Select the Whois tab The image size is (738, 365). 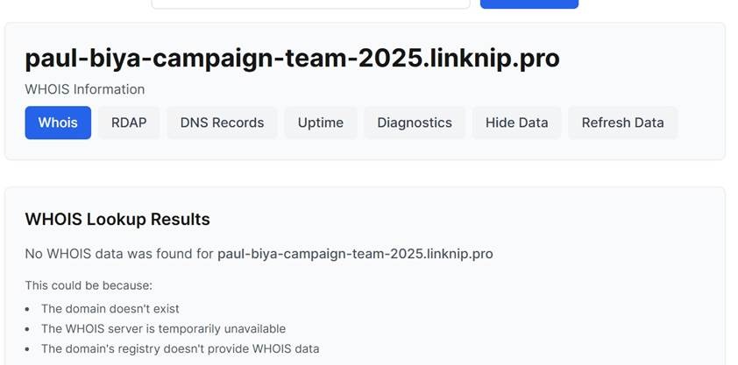pos(58,123)
